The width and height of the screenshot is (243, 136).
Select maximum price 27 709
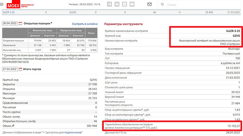[x=92, y=93]
